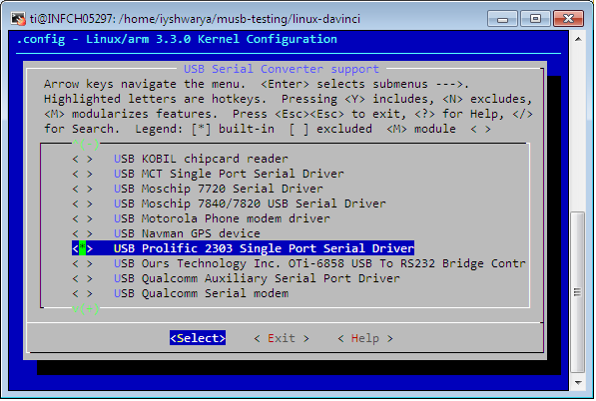Click scrollbar down arrow

tap(578, 383)
